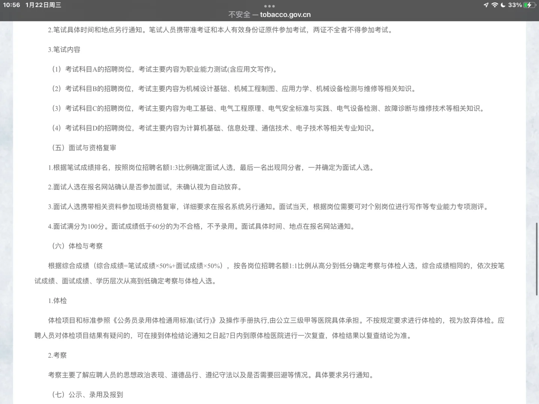The width and height of the screenshot is (539, 404).
Task: Click the subheading 1.体检
Action: click(57, 301)
